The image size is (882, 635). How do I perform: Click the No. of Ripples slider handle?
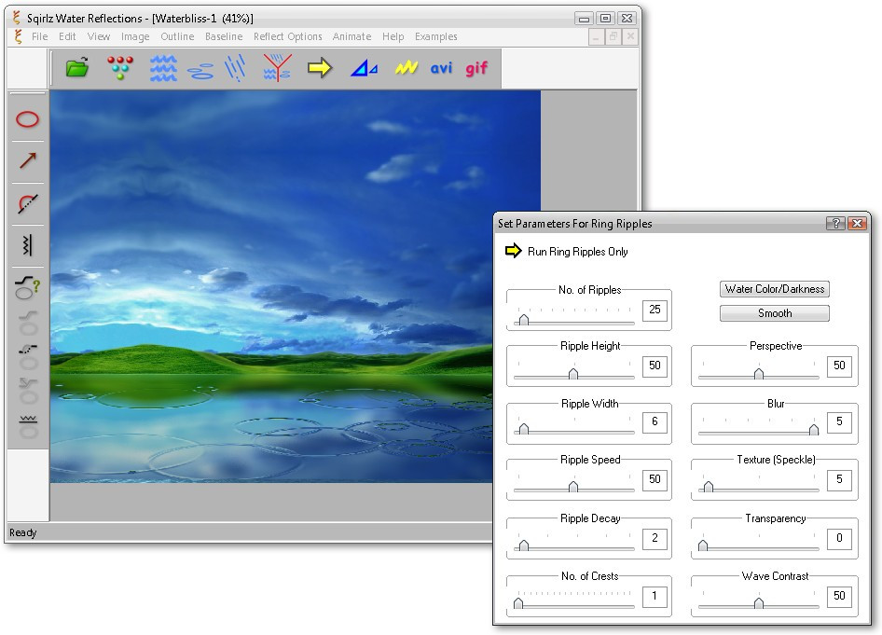point(524,320)
